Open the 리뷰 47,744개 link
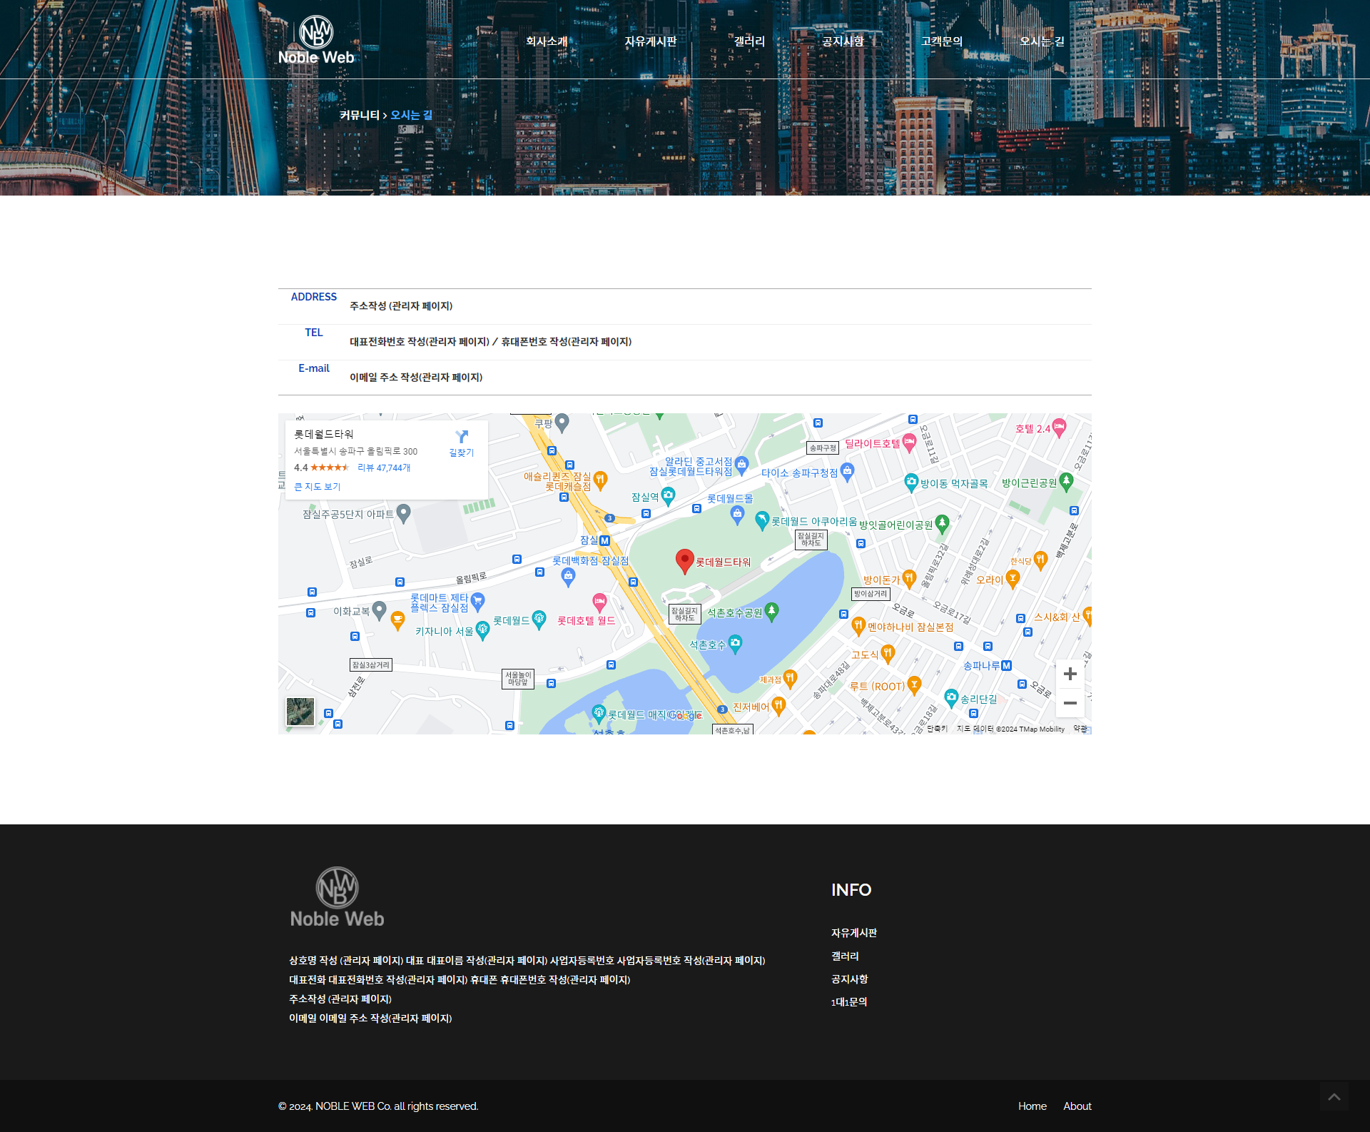 [384, 468]
